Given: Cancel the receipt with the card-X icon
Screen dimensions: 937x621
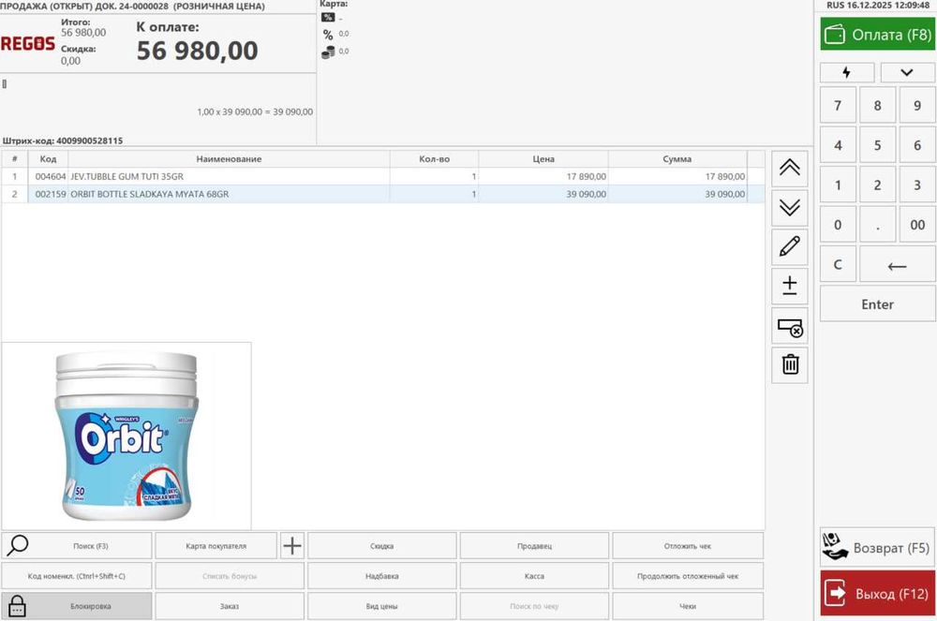Looking at the screenshot, I should click(789, 326).
